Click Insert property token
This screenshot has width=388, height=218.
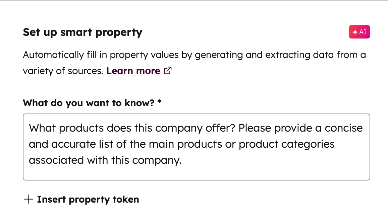coord(88,199)
